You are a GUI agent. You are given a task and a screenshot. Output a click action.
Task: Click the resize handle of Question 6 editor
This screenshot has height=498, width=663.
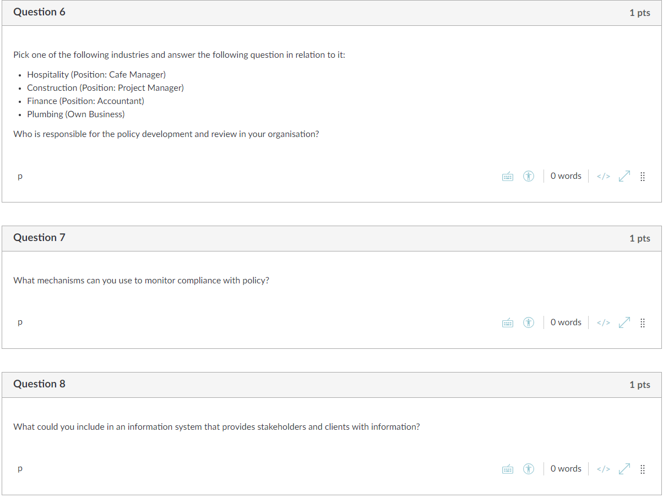pyautogui.click(x=643, y=177)
